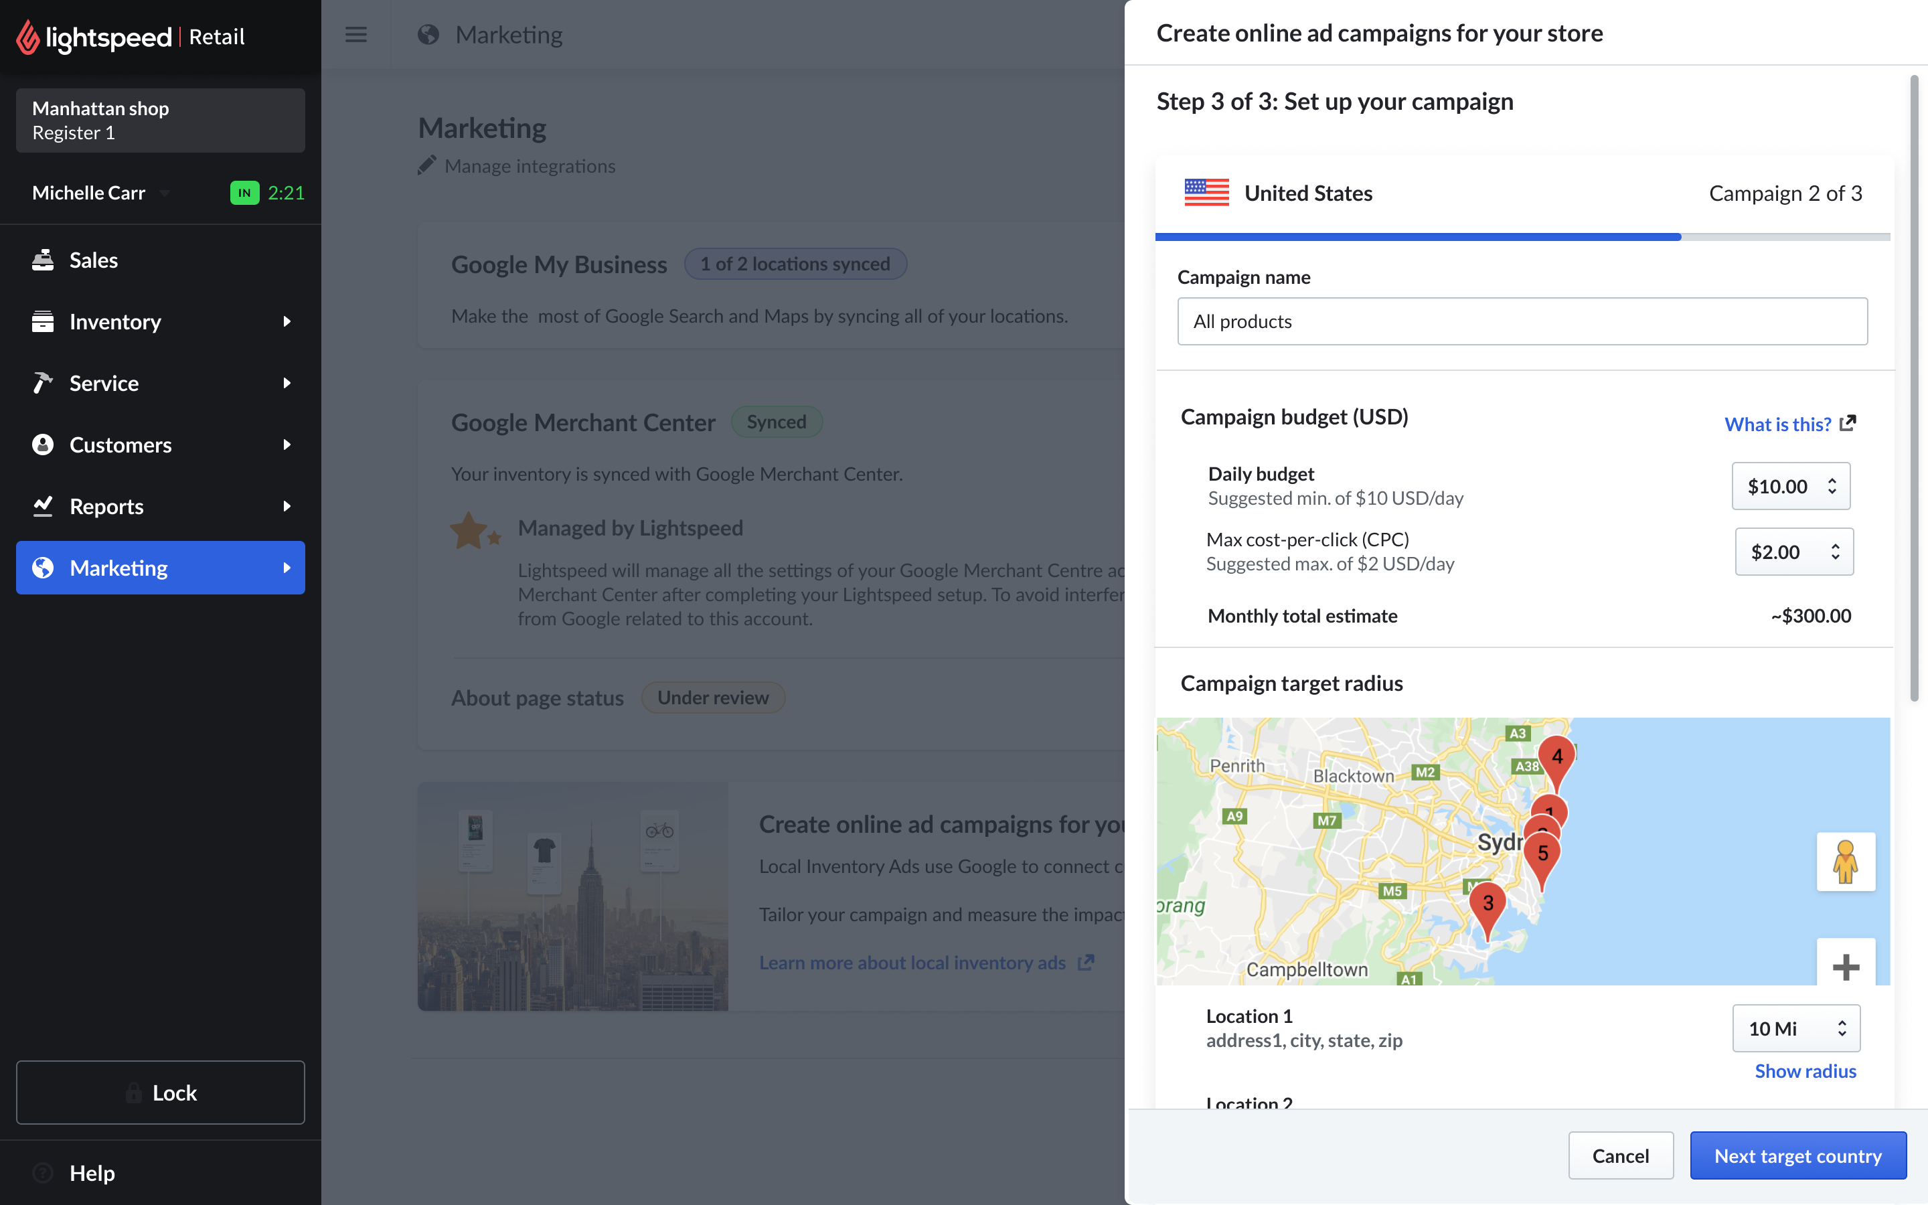Open Service in the sidebar
The height and width of the screenshot is (1205, 1928).
click(x=160, y=382)
